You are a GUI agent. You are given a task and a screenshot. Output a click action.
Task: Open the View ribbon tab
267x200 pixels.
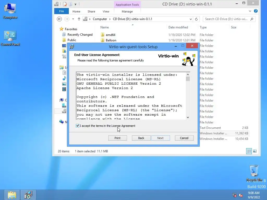[x=106, y=11]
